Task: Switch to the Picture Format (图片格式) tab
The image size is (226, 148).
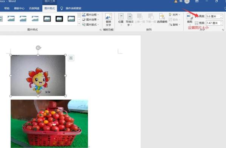Action: [50, 8]
